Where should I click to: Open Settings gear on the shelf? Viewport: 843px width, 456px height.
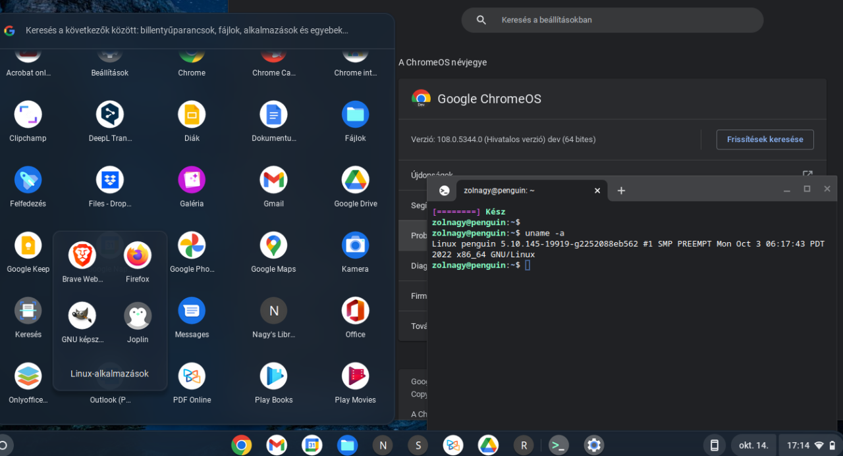coord(594,445)
